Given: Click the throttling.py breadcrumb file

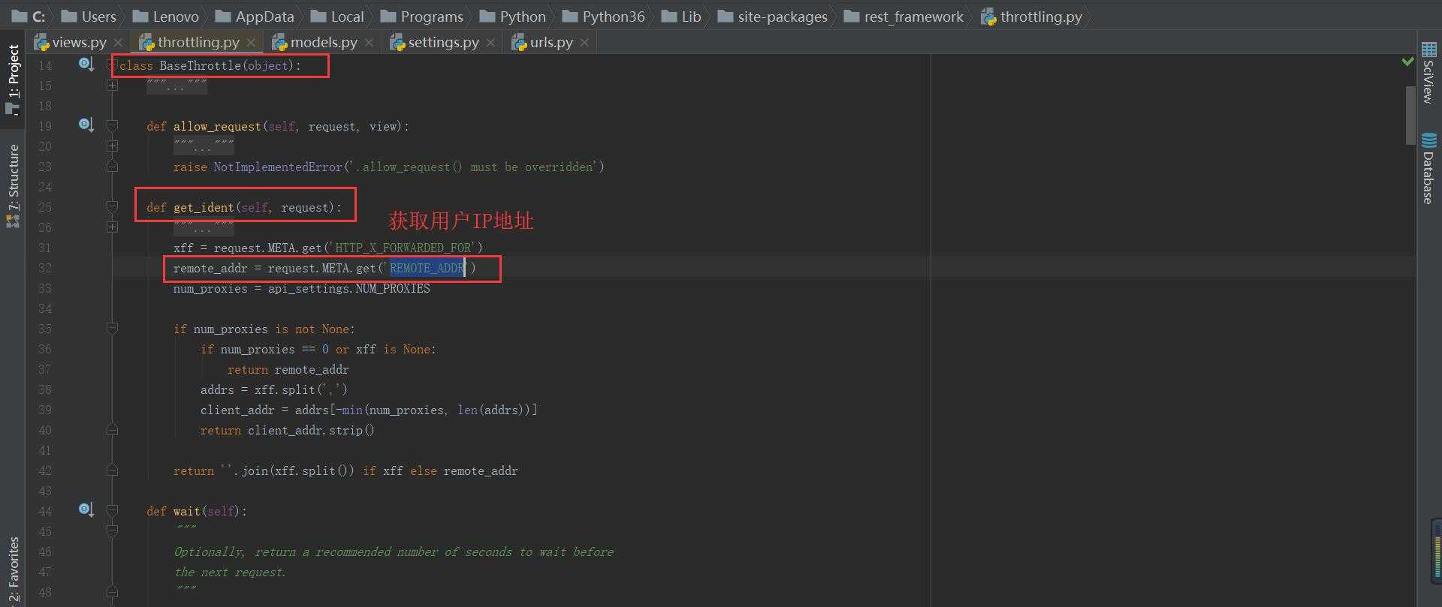Looking at the screenshot, I should pyautogui.click(x=1031, y=17).
